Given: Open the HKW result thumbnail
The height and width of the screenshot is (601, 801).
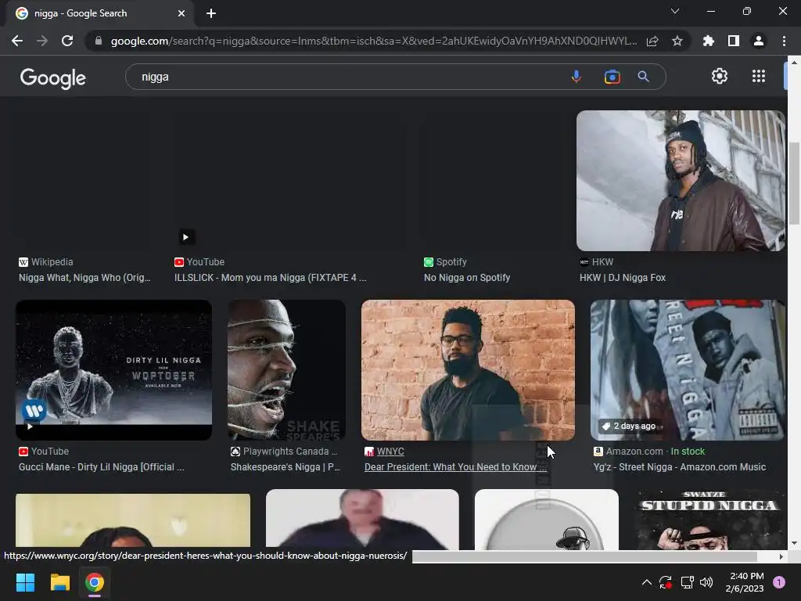Looking at the screenshot, I should coord(681,181).
